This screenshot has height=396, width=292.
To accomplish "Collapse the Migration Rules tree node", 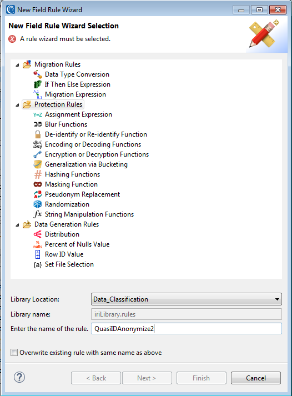I will pyautogui.click(x=17, y=65).
